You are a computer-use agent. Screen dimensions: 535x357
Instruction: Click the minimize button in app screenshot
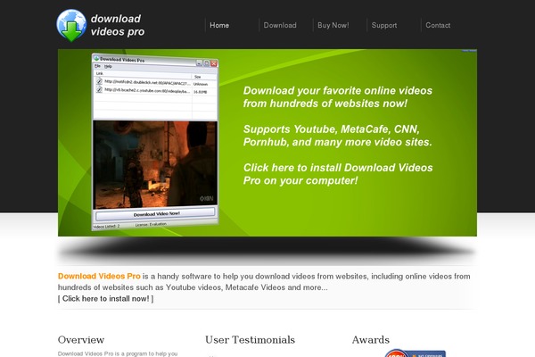[x=199, y=62]
